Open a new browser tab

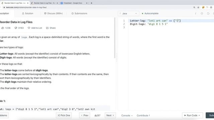(91, 3)
